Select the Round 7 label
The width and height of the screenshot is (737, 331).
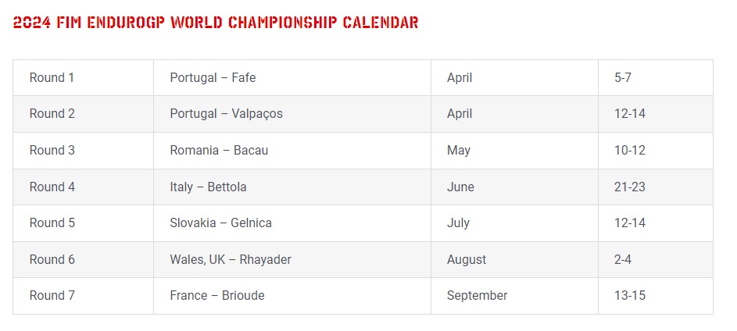tap(52, 295)
